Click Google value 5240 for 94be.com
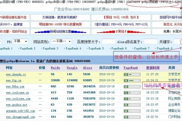The height and width of the screenshot is (121, 182). click(70, 87)
